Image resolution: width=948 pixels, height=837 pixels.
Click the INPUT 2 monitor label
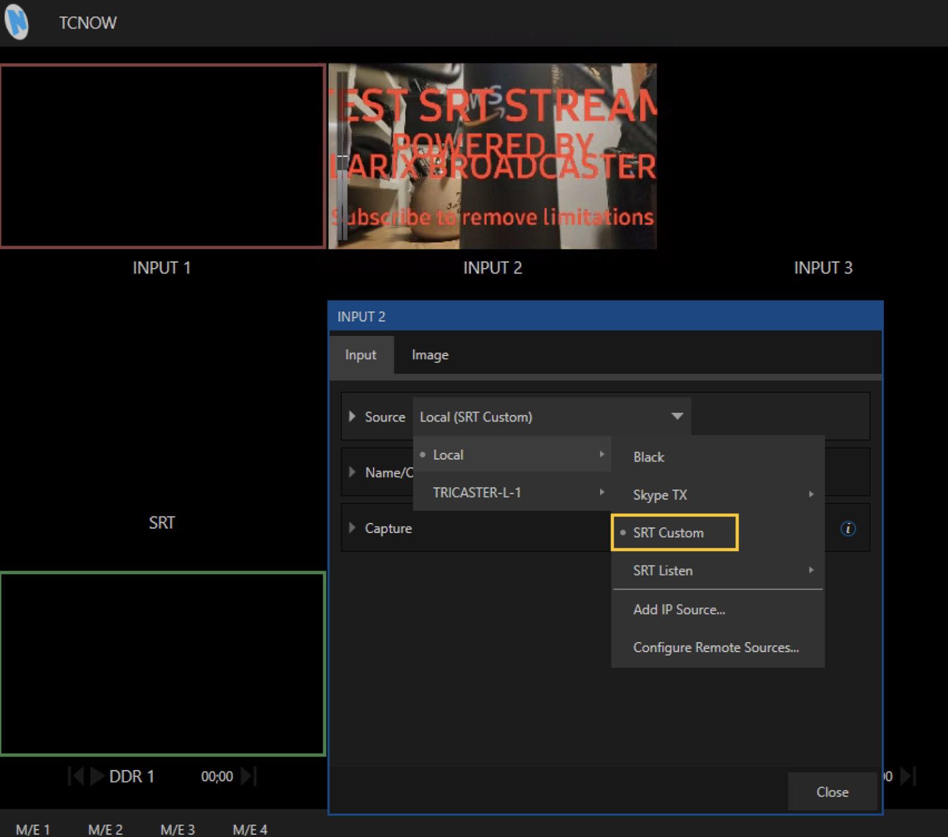coord(493,268)
